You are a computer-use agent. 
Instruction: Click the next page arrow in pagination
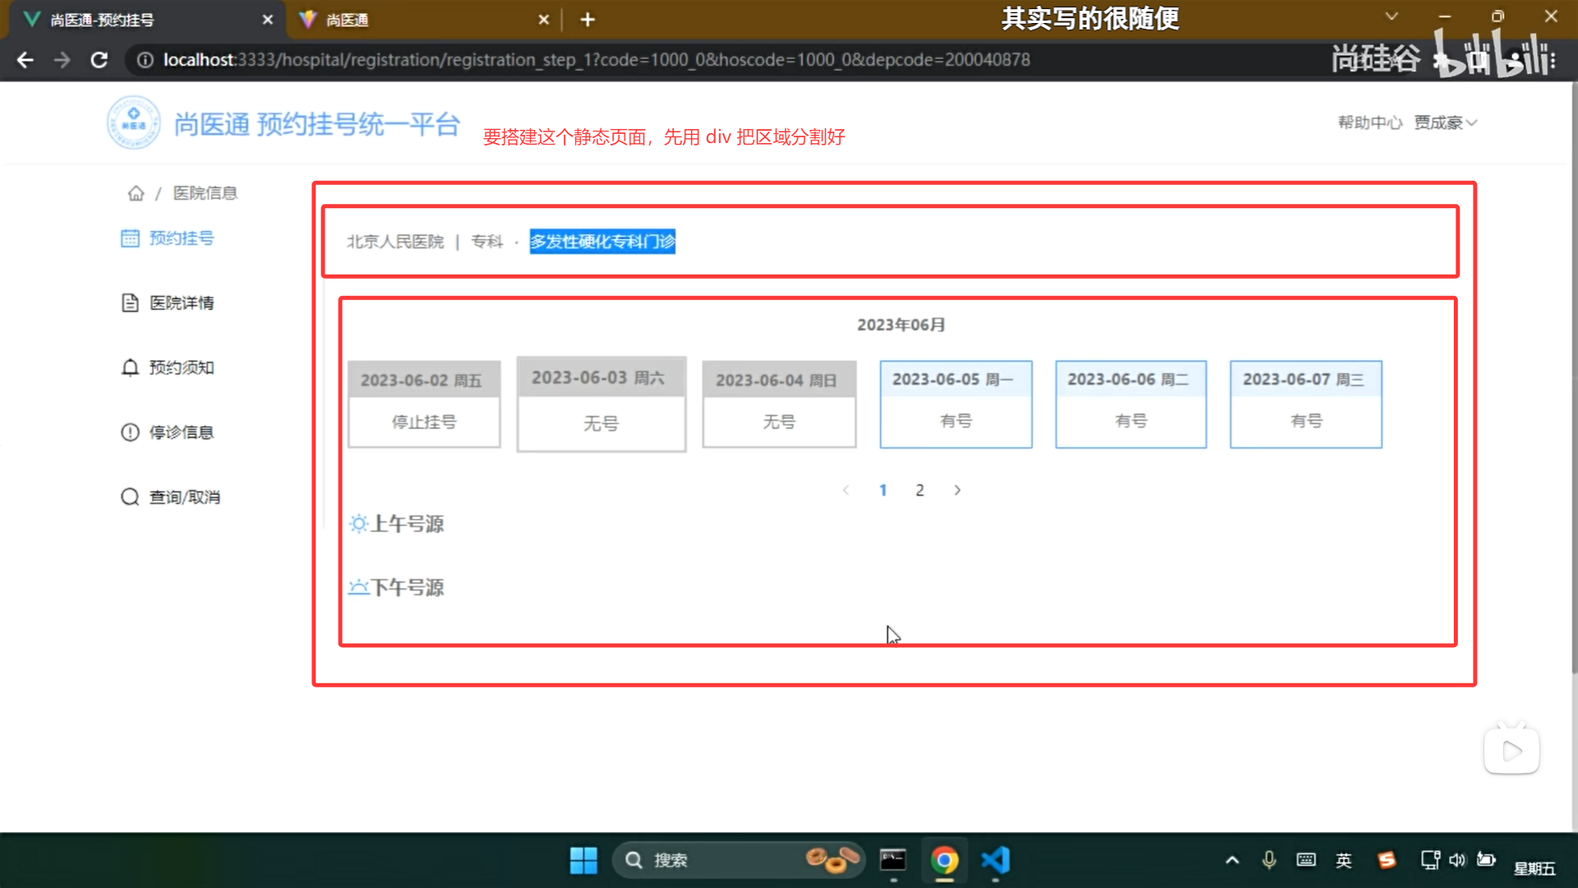[957, 490]
